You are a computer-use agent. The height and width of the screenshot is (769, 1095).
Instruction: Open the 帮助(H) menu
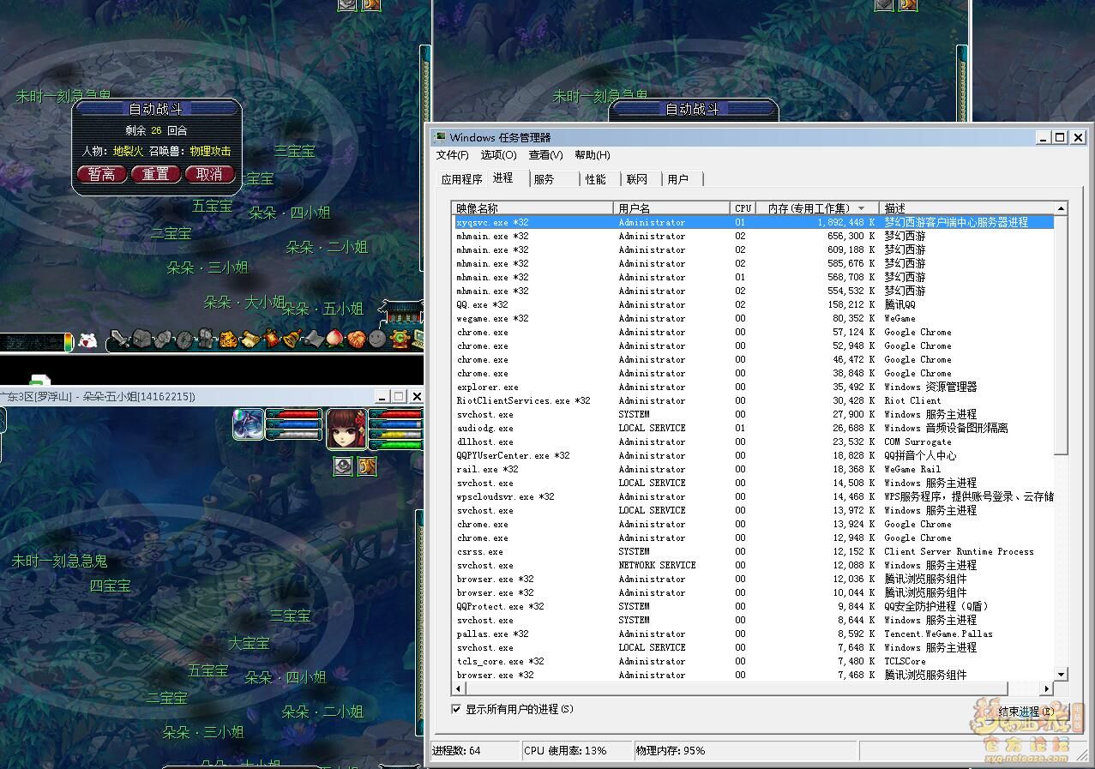(593, 155)
